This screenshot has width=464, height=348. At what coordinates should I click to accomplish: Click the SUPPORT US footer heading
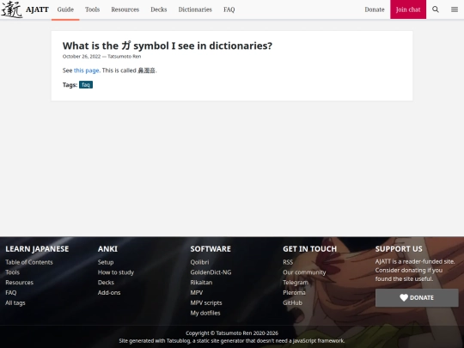(x=399, y=249)
